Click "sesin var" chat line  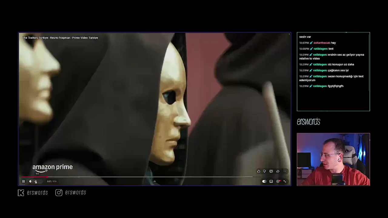pos(305,37)
